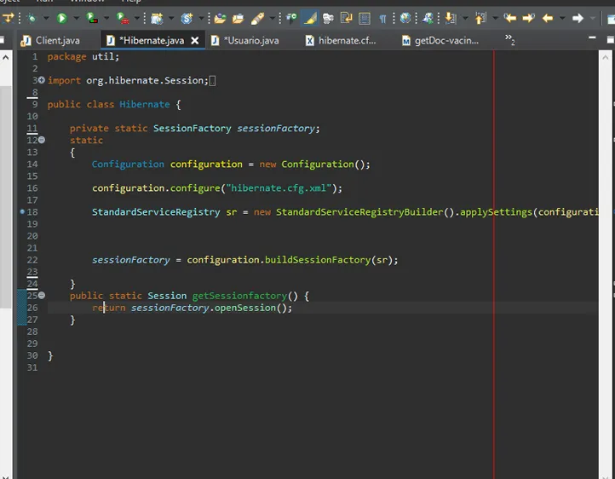The height and width of the screenshot is (479, 615).
Task: Click the Toggle Mark Occurrences highlighter icon
Action: (x=309, y=18)
